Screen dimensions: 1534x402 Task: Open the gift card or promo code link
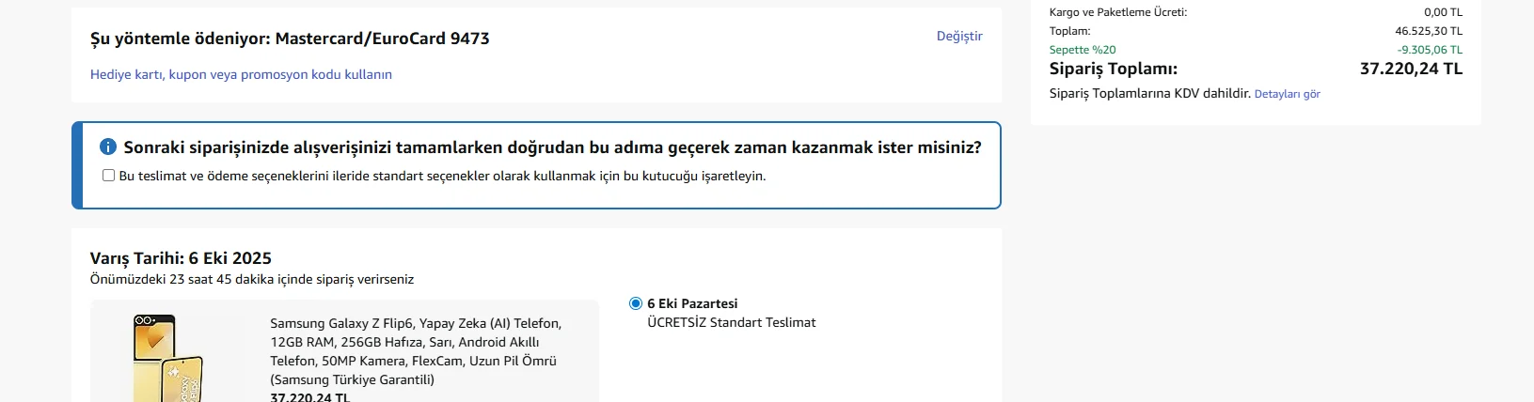[x=241, y=74]
